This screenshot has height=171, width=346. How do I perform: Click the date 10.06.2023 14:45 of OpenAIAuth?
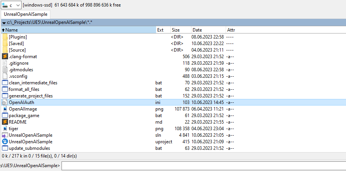(x=208, y=102)
